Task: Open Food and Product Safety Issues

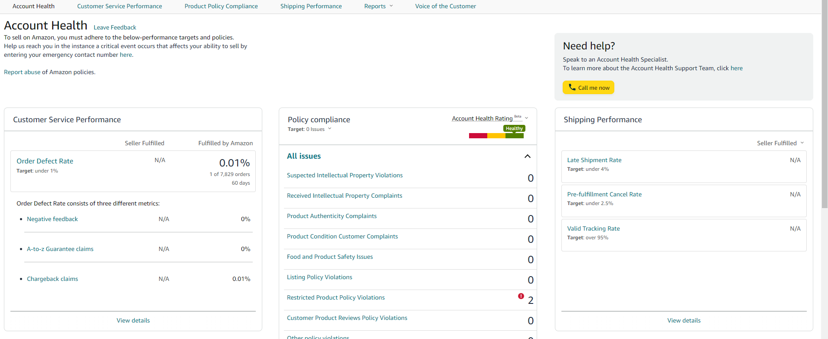Action: (330, 257)
